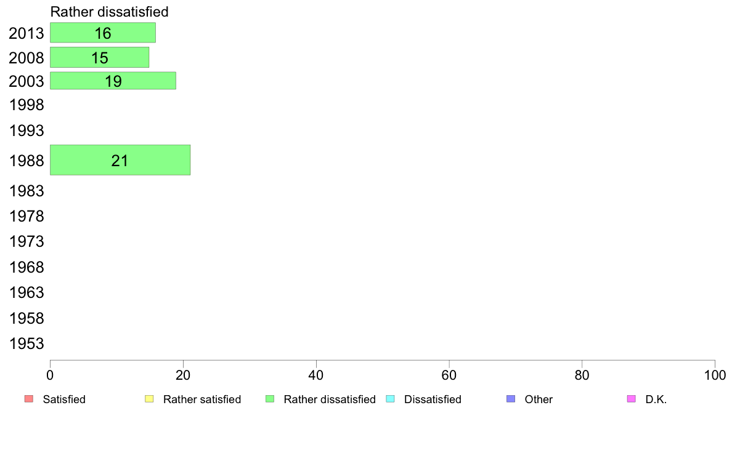Select the 2013 bar showing 16

coord(103,33)
